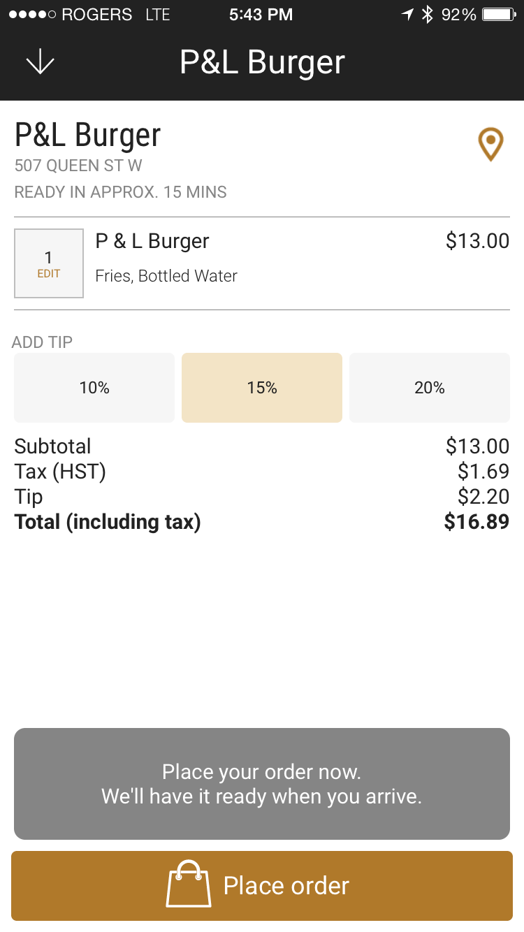524x932 pixels.
Task: Tap the 507 Queen St W address
Action: click(78, 166)
